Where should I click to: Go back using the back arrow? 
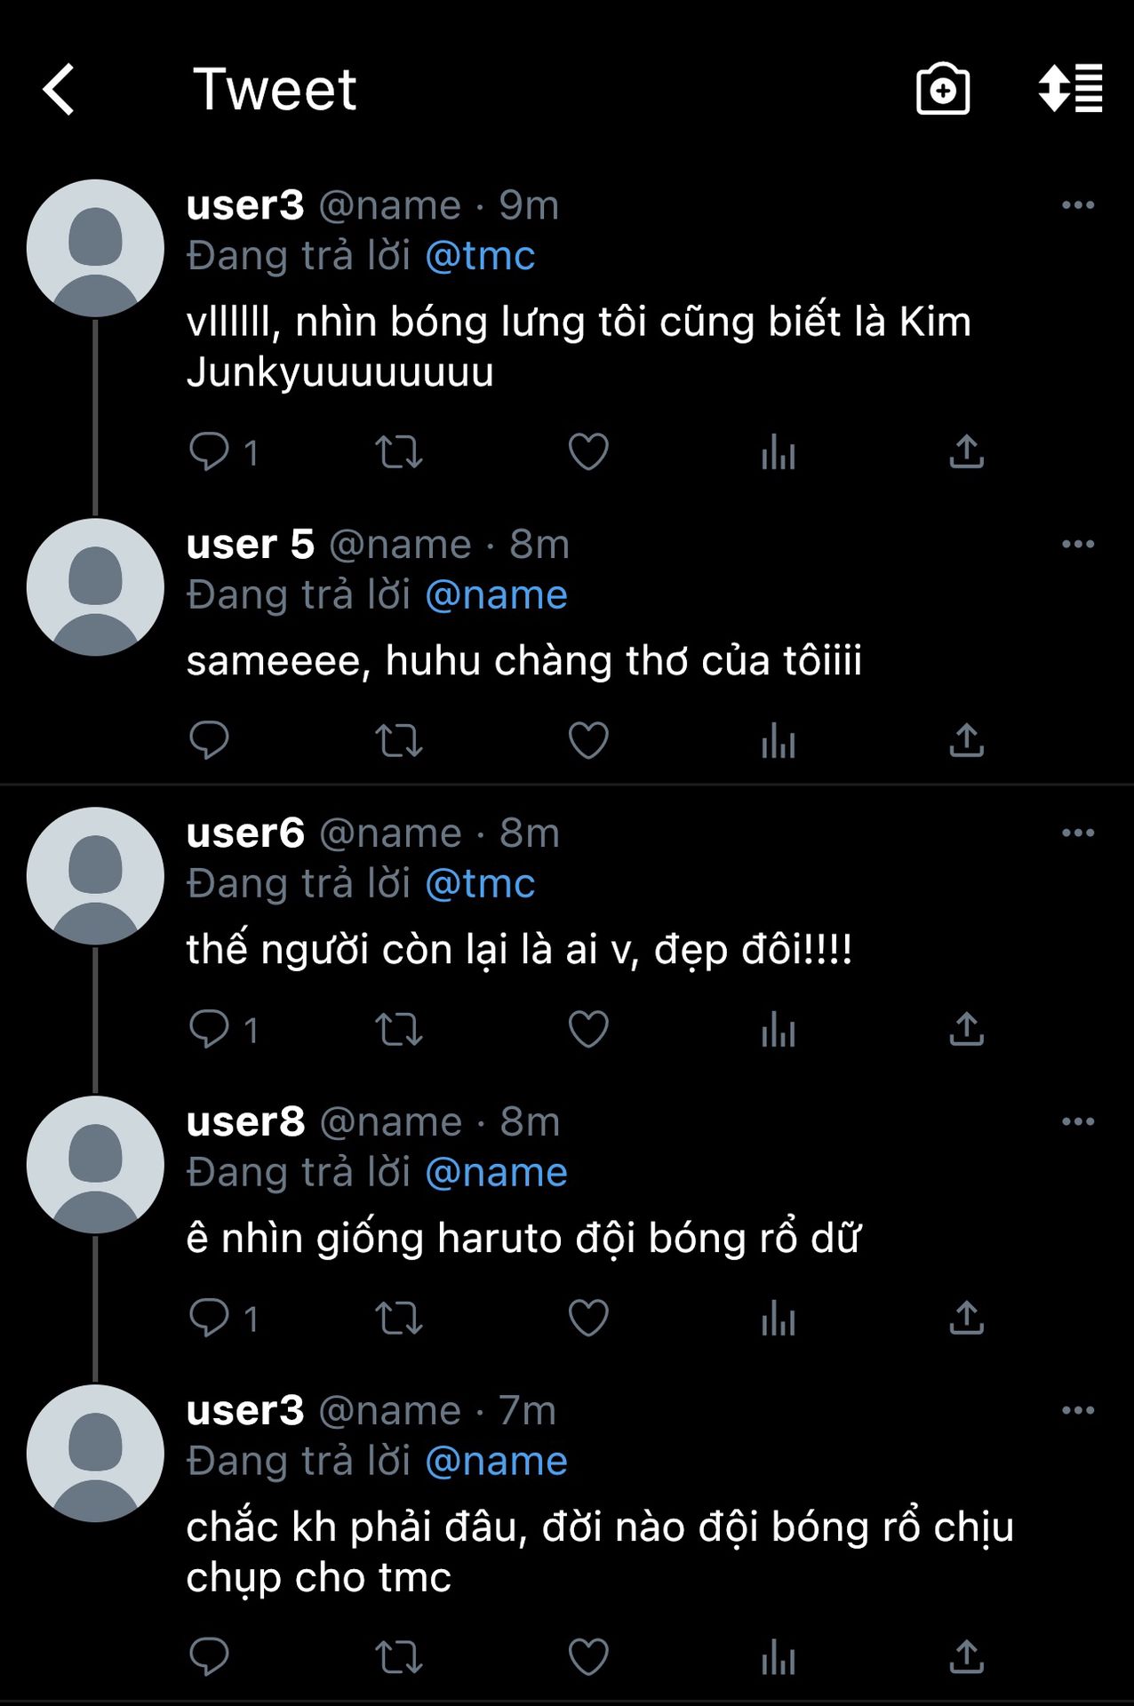tap(59, 89)
